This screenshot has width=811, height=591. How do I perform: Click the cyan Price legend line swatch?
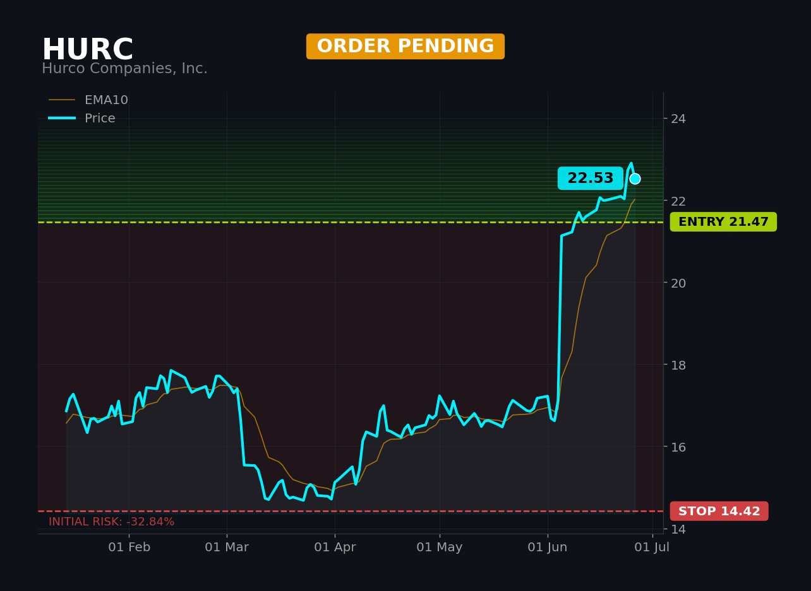(x=62, y=119)
